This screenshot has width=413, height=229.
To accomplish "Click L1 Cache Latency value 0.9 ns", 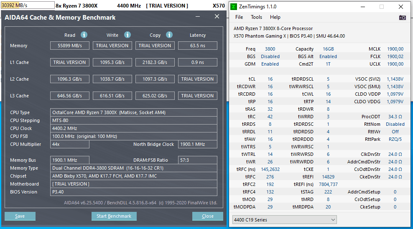I will [x=198, y=62].
